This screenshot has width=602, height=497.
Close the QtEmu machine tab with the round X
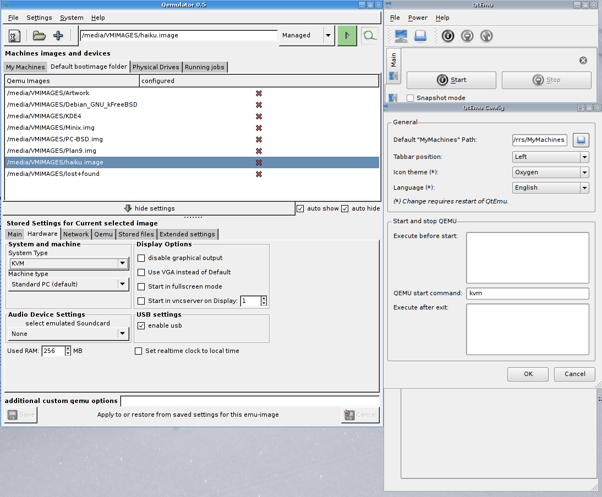coord(583,60)
